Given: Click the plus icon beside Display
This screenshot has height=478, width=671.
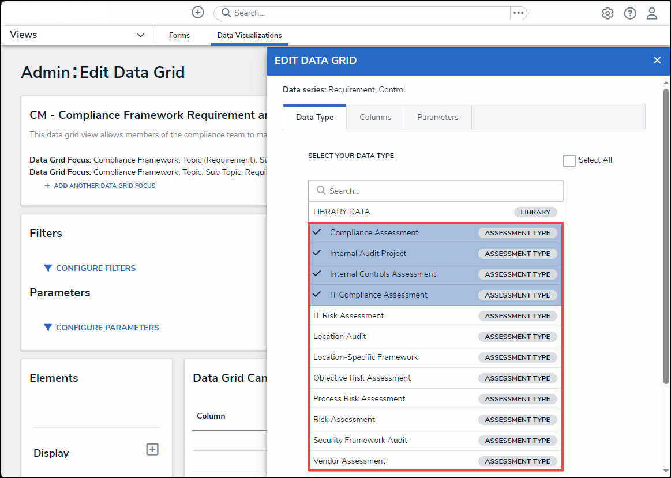Looking at the screenshot, I should tap(152, 449).
